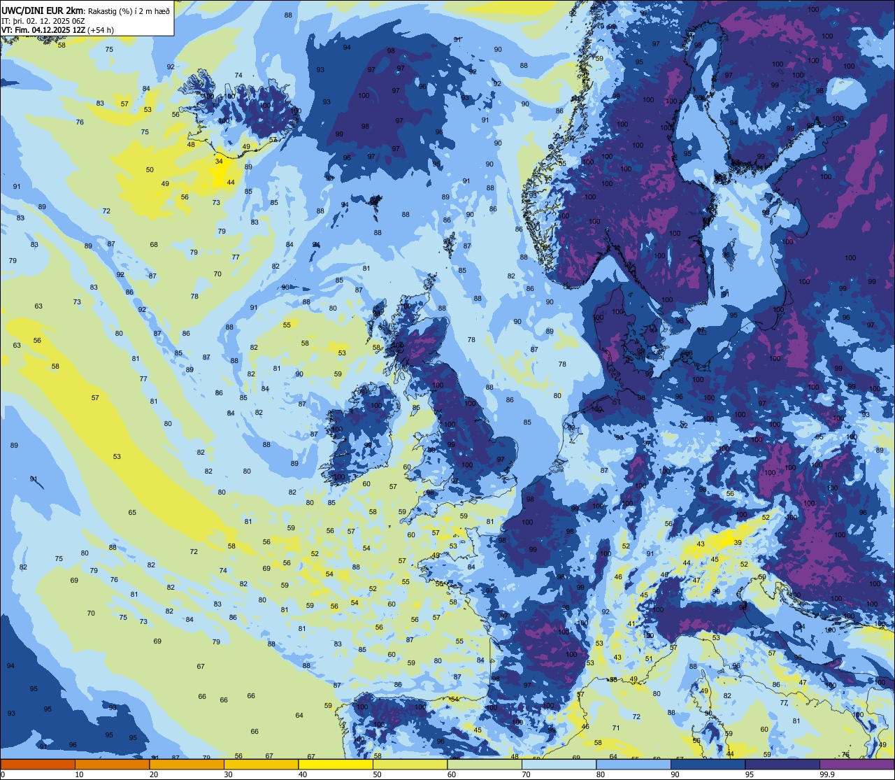The image size is (895, 780).
Task: Click the 20–30 legend color swatch
Action: [x=187, y=764]
